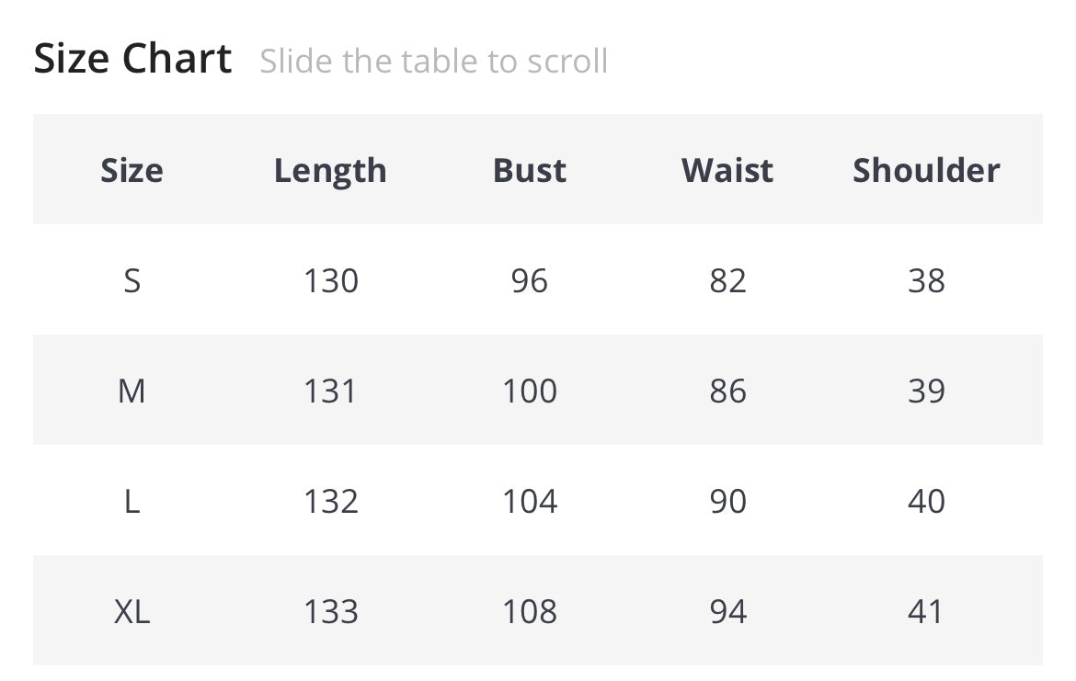Select the S size row label
The width and height of the screenshot is (1076, 681).
[x=132, y=280]
